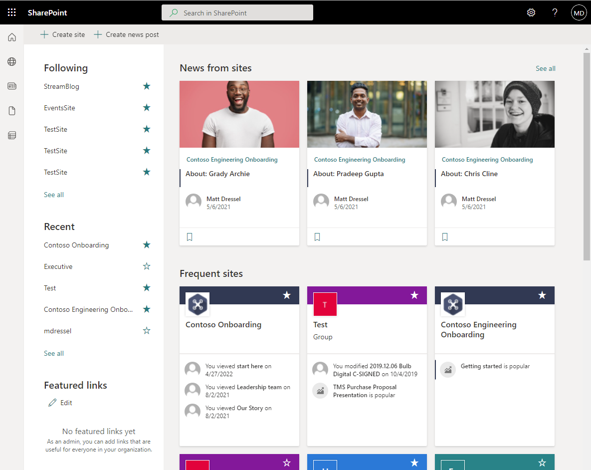Open My files document icon in rail
This screenshot has width=591, height=470.
[12, 111]
